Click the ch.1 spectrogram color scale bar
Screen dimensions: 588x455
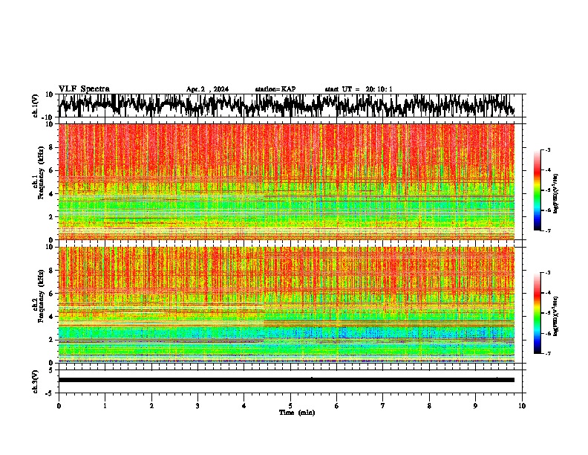point(538,190)
